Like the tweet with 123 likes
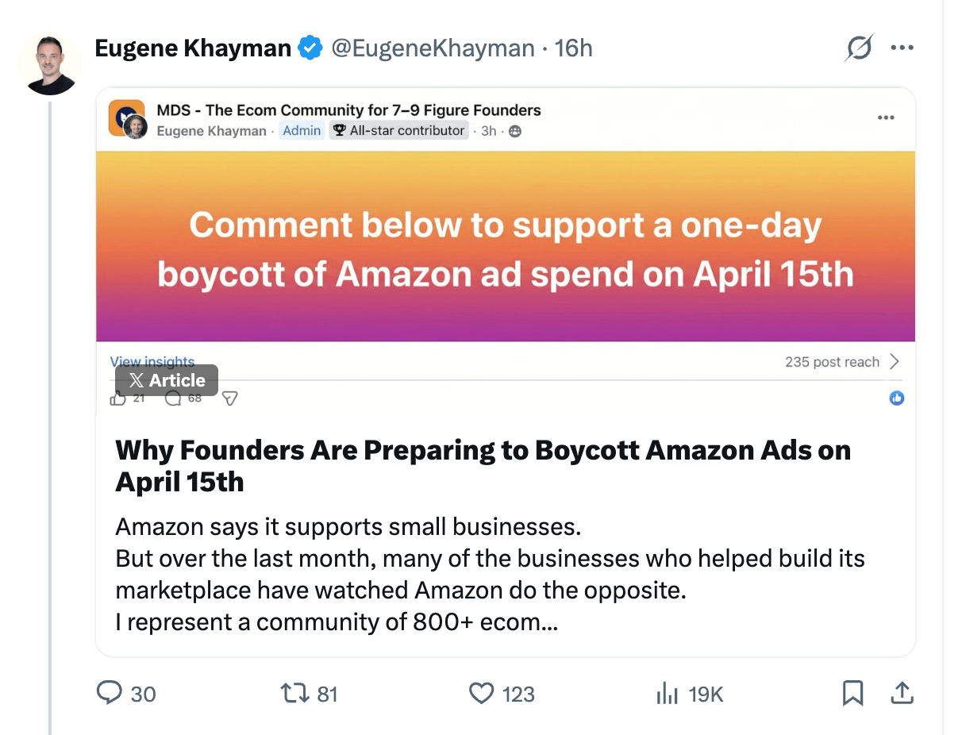This screenshot has height=735, width=962. coord(482,694)
